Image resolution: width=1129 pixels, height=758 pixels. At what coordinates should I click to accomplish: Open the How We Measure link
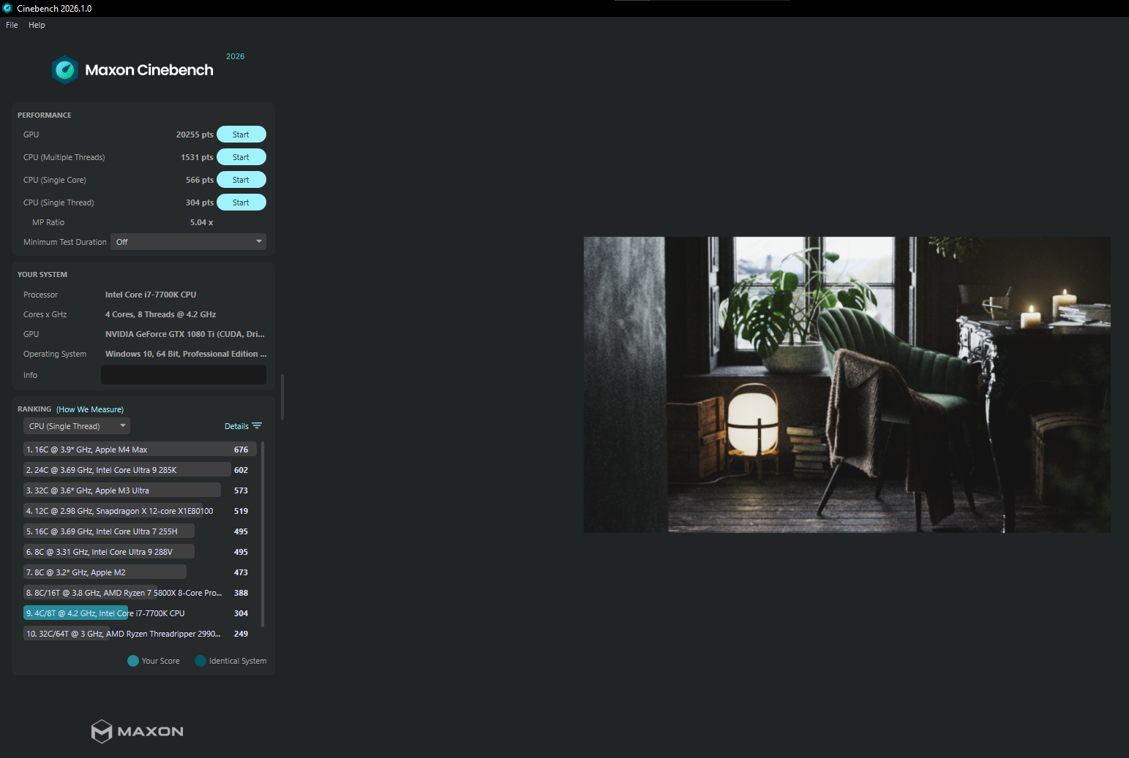click(90, 409)
